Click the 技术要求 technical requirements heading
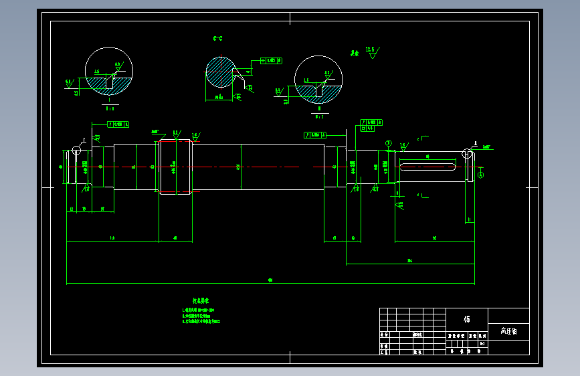The width and height of the screenshot is (580, 376). (x=201, y=300)
